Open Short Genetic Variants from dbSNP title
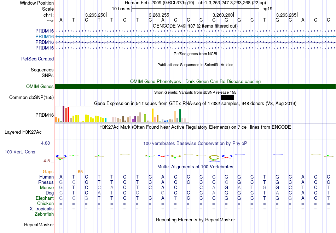Image resolution: width=336 pixels, height=233 pixels. point(195,92)
